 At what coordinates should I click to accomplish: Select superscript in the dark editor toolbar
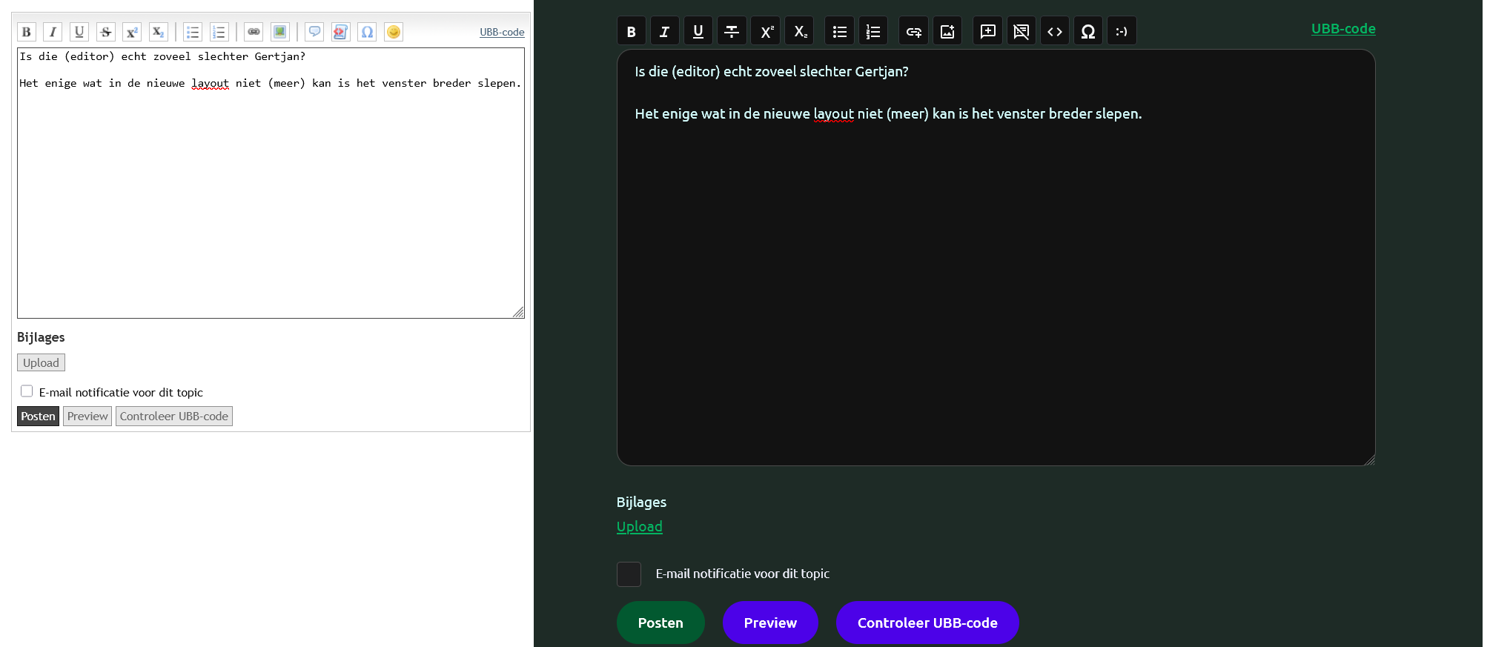[766, 31]
